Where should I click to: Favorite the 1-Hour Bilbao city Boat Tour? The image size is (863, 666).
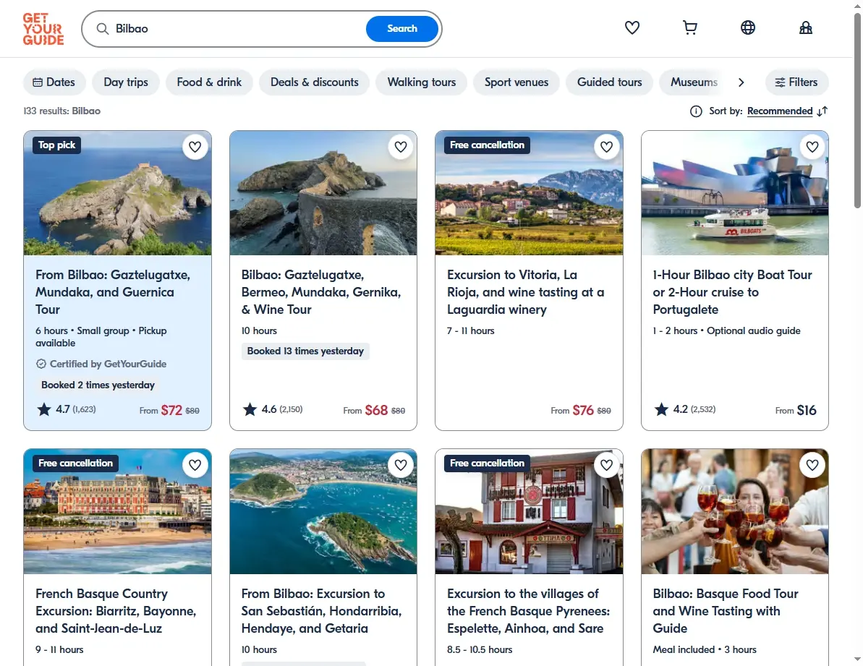(812, 147)
